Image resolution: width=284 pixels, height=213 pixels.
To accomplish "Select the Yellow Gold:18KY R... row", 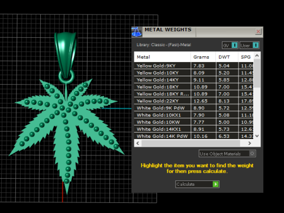I will (x=193, y=94).
